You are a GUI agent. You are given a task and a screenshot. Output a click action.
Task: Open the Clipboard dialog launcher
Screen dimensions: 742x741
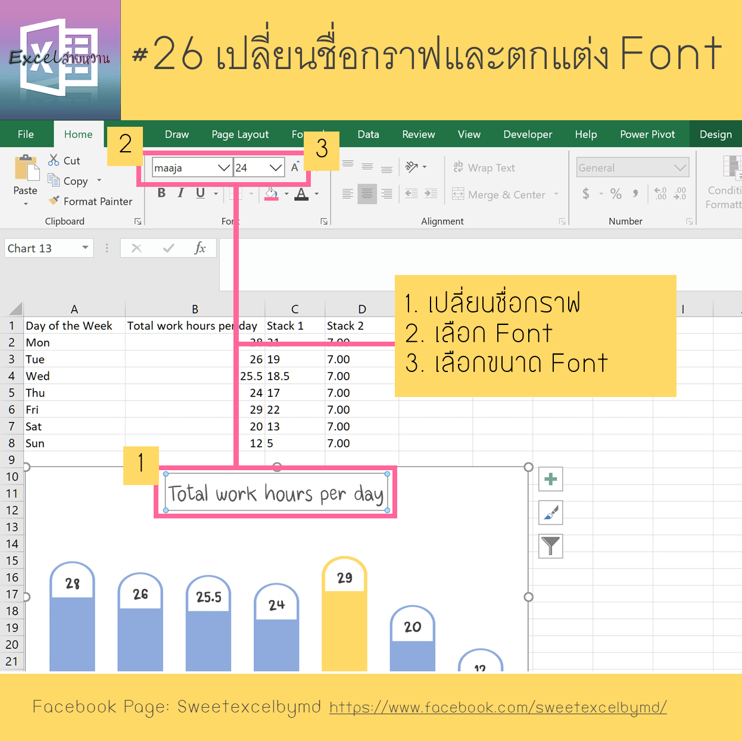[x=138, y=221]
